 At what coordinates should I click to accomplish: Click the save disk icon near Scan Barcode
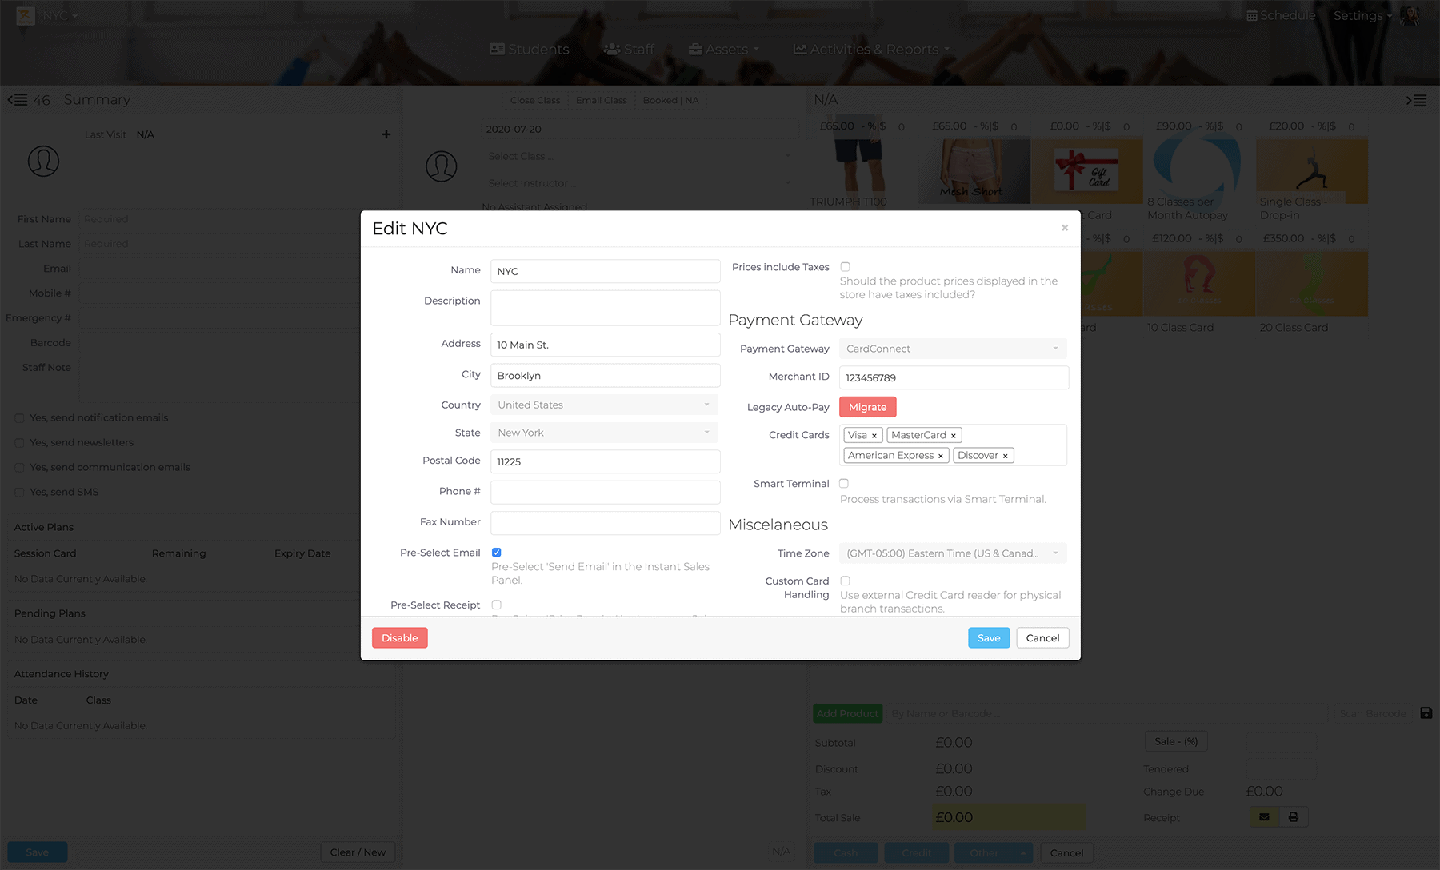coord(1425,712)
